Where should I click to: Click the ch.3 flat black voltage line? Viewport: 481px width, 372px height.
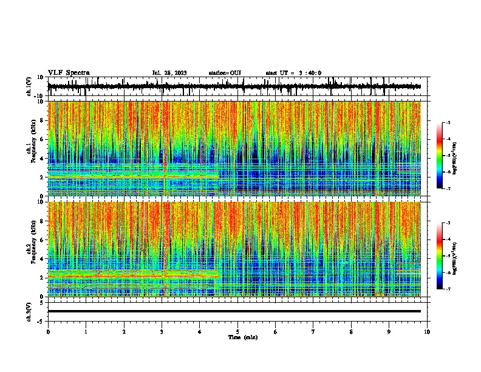[234, 311]
